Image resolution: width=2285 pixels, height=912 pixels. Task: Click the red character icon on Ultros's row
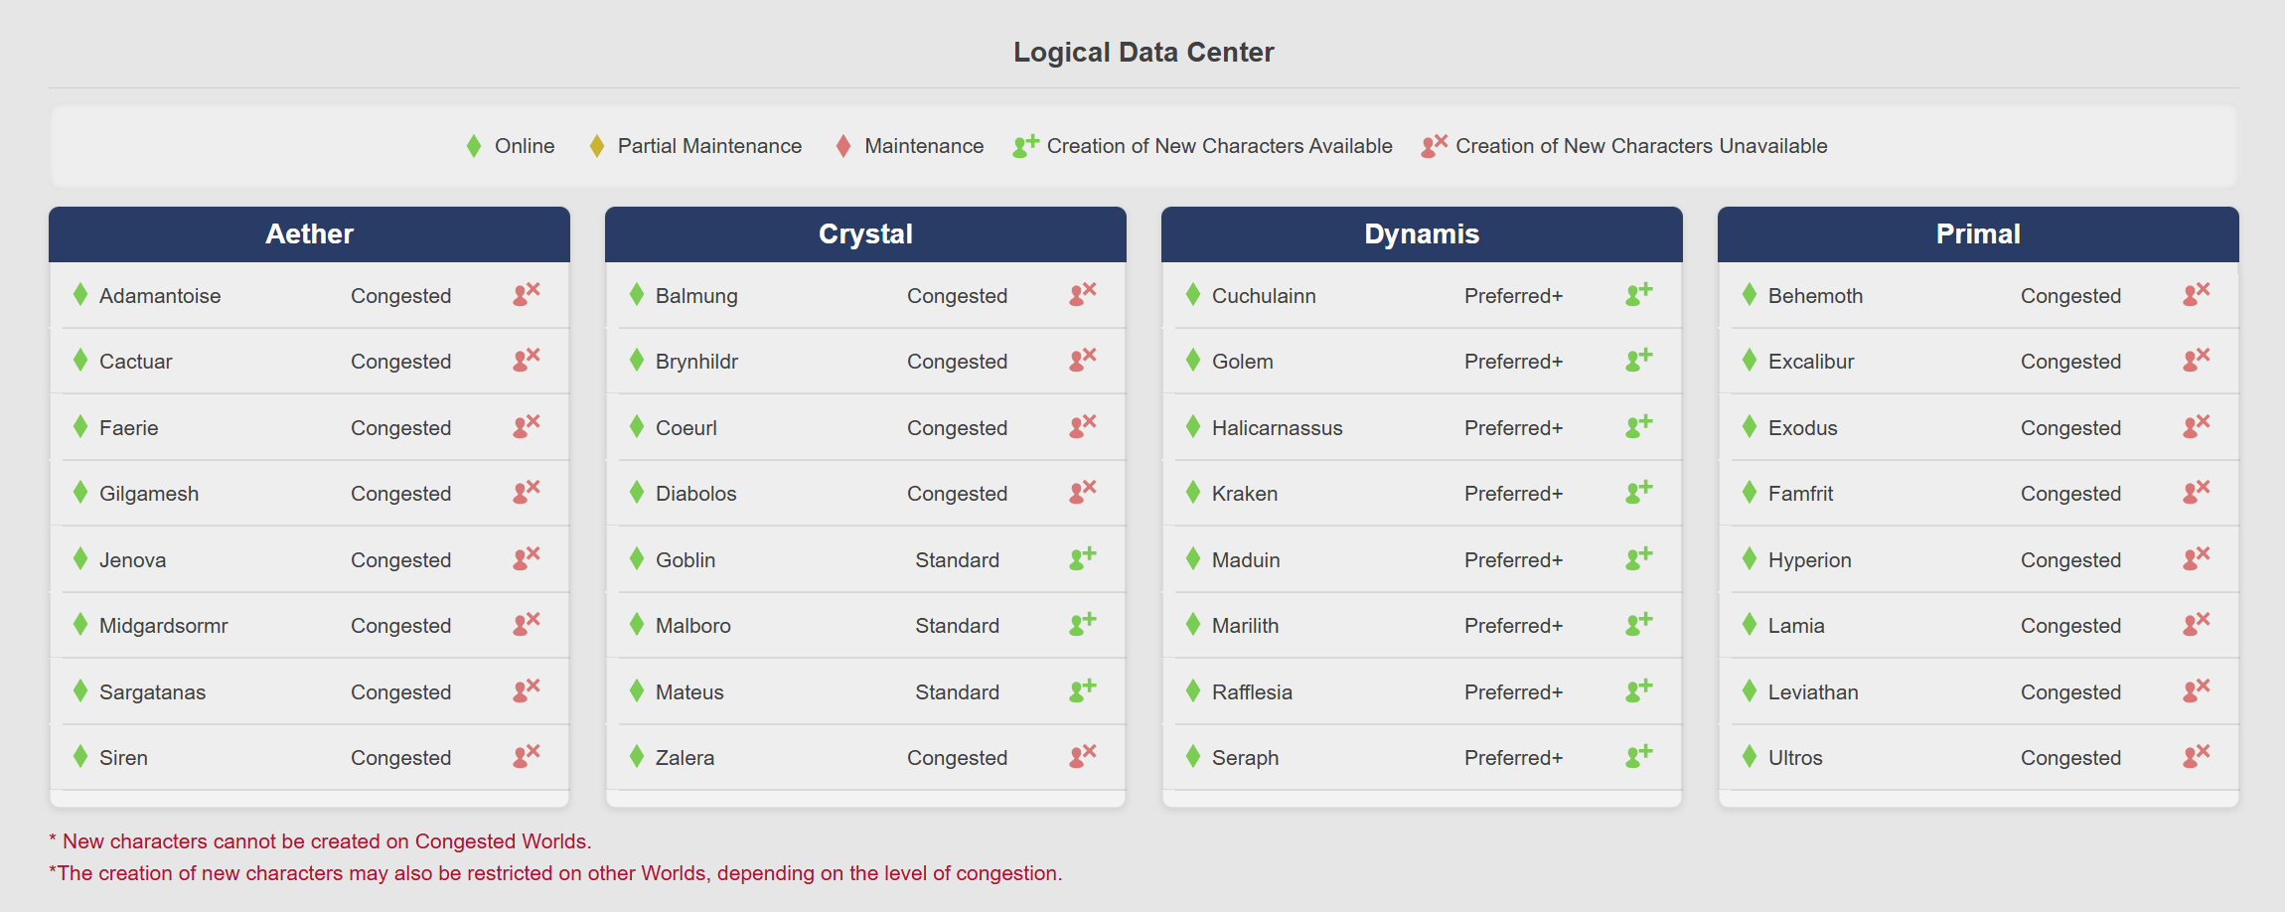[x=2197, y=755]
